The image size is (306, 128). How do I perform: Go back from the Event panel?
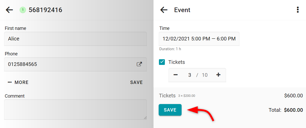click(164, 10)
